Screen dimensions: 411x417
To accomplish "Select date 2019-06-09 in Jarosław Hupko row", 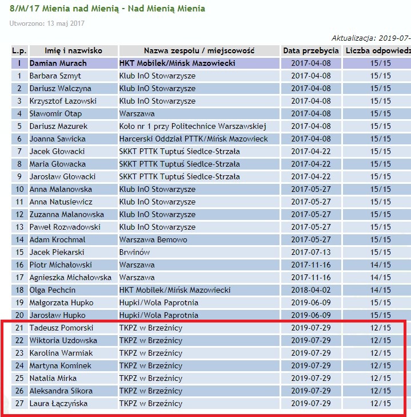I will tap(311, 315).
